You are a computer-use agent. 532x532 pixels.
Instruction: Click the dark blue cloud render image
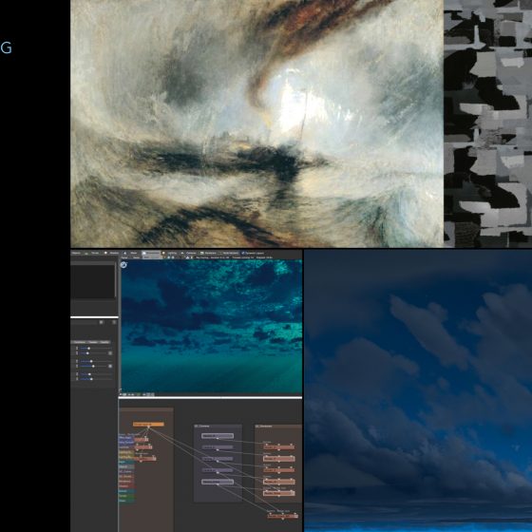coord(418,390)
